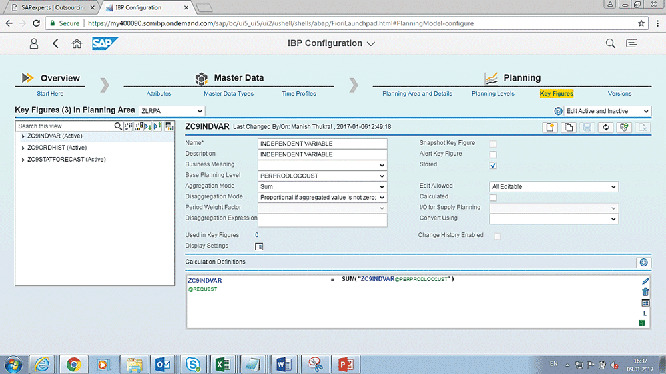Open Base Planning Level dropdown

tap(322, 176)
